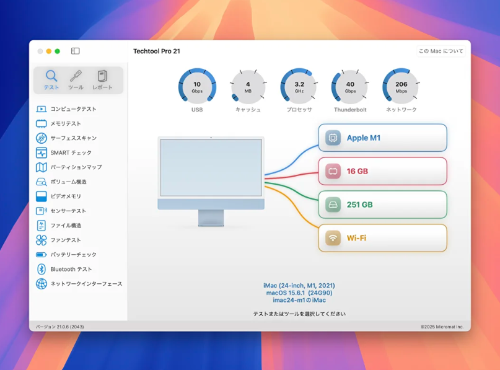Open the レポート tab
Screen dimensions: 500x370
click(x=102, y=80)
